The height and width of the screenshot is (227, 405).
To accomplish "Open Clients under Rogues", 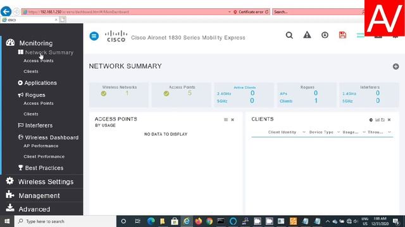I will tap(31, 113).
